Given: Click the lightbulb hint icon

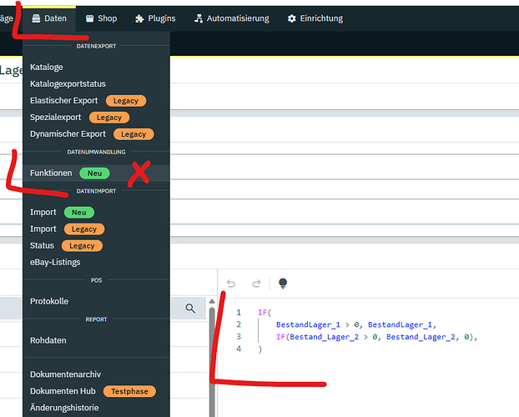Looking at the screenshot, I should click(283, 284).
